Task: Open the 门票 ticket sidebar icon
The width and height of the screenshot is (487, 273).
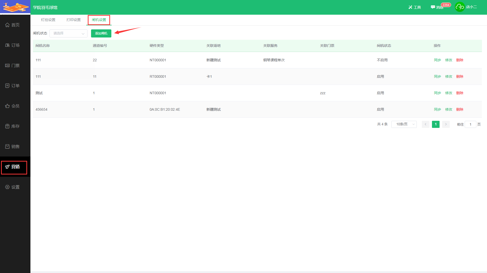Action: [x=7, y=65]
